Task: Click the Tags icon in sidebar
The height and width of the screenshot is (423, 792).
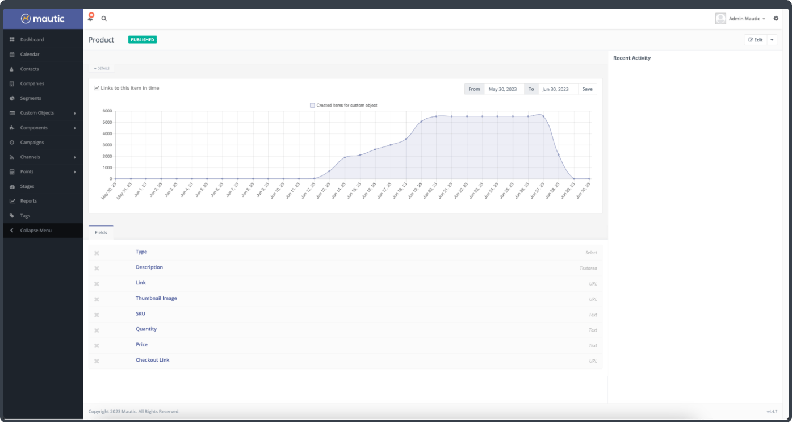Action: click(x=12, y=216)
